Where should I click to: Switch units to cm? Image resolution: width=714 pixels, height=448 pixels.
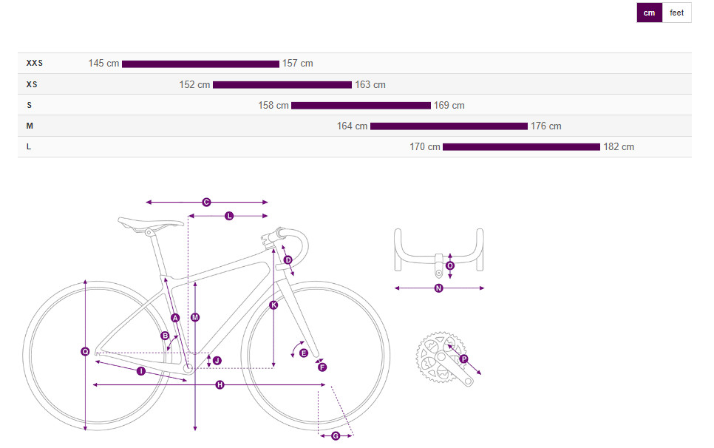(650, 13)
